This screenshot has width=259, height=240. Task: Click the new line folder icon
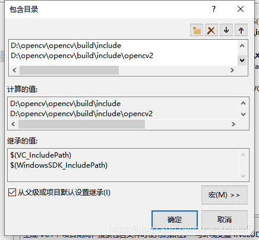click(x=197, y=30)
